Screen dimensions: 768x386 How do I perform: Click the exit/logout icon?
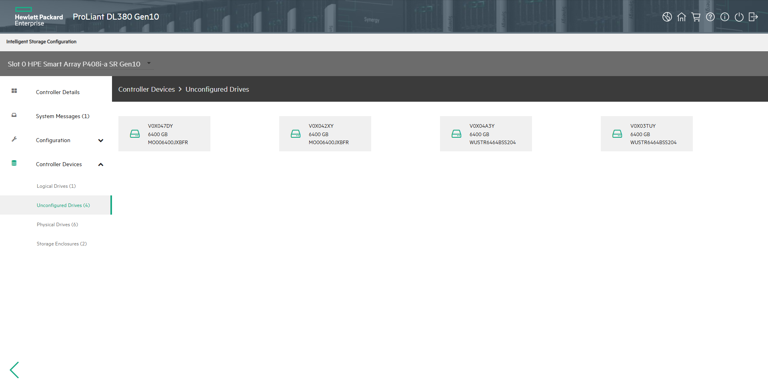(753, 17)
